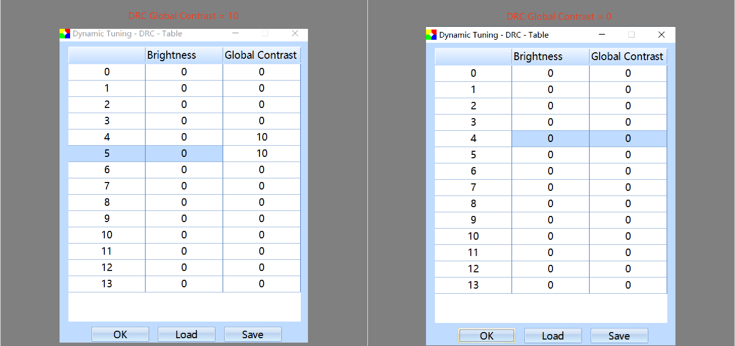
Task: Select the Global Contrast header in right table
Action: [628, 56]
